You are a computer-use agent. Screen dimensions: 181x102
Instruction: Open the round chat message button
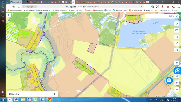pyautogui.click(x=169, y=80)
